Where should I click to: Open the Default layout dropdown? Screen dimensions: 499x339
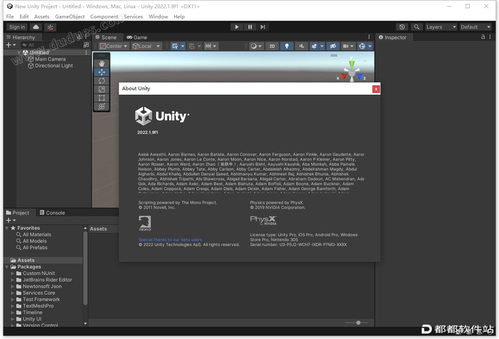coord(475,27)
